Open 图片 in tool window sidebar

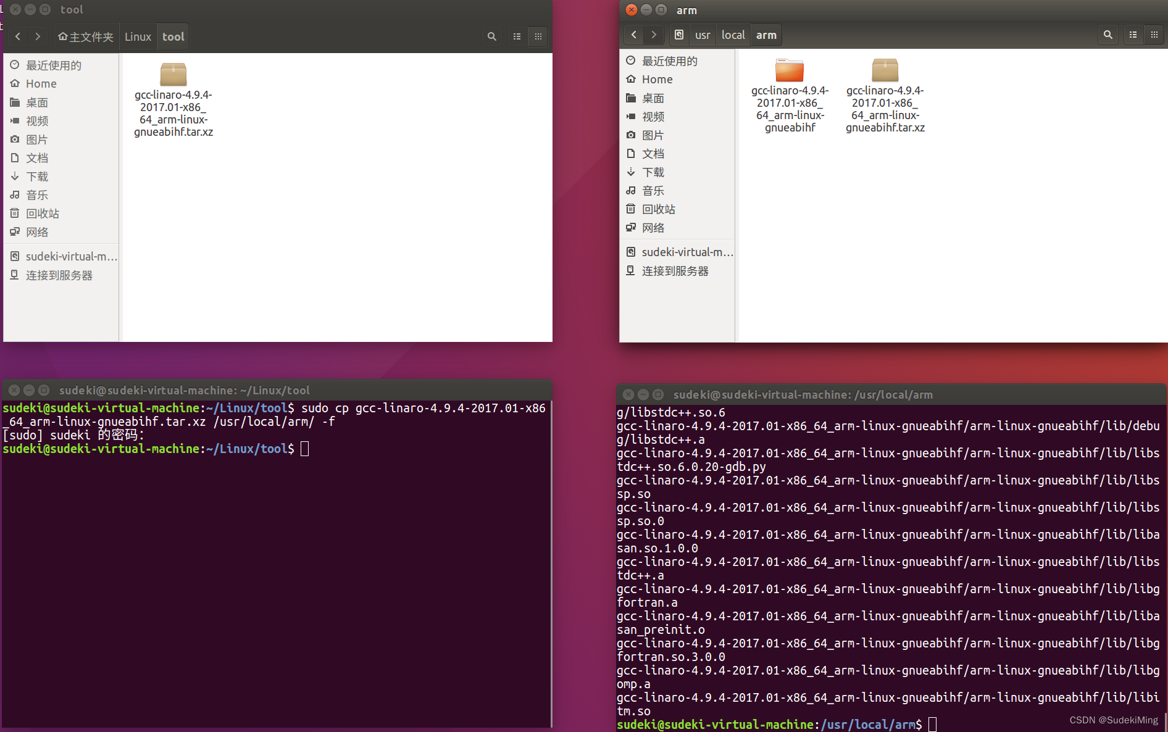point(60,139)
